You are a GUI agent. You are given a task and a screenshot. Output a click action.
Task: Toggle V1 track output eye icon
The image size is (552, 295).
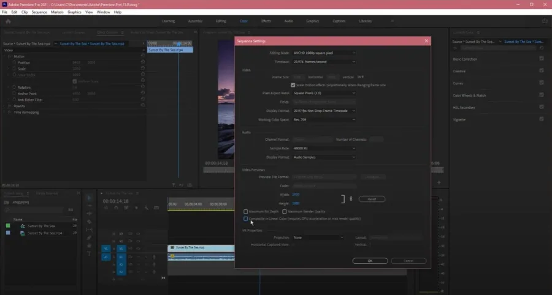coord(138,248)
